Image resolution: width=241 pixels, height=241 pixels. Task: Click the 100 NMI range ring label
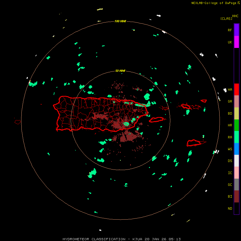pos(120,21)
